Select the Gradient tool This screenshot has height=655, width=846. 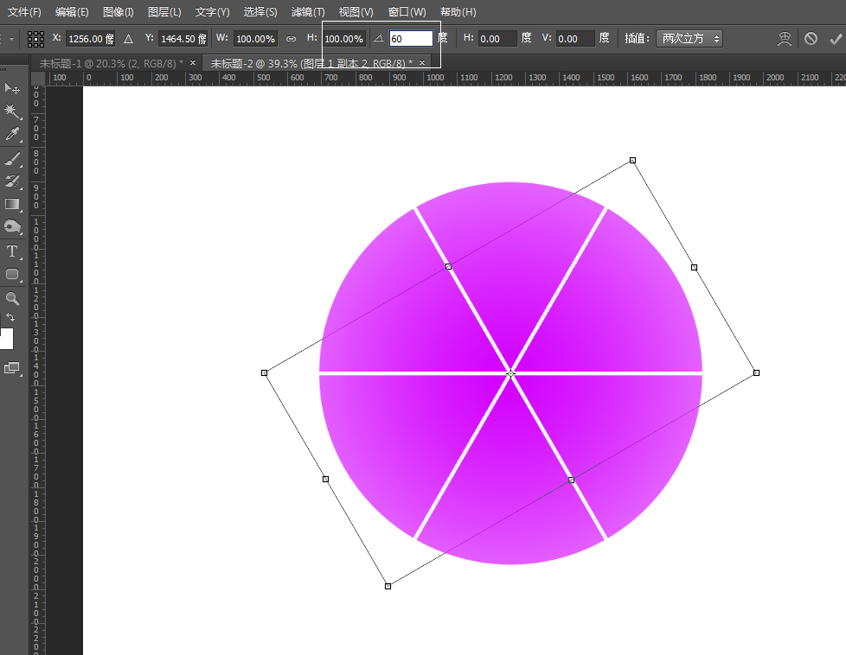click(12, 205)
